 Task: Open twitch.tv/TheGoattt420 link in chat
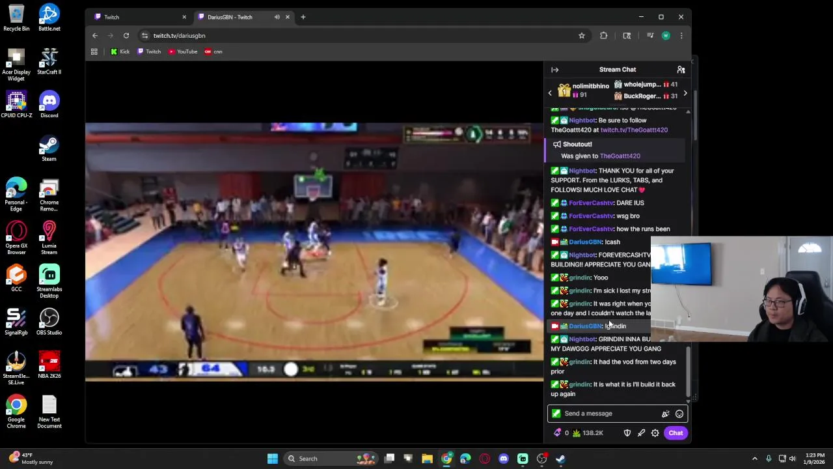(x=634, y=130)
